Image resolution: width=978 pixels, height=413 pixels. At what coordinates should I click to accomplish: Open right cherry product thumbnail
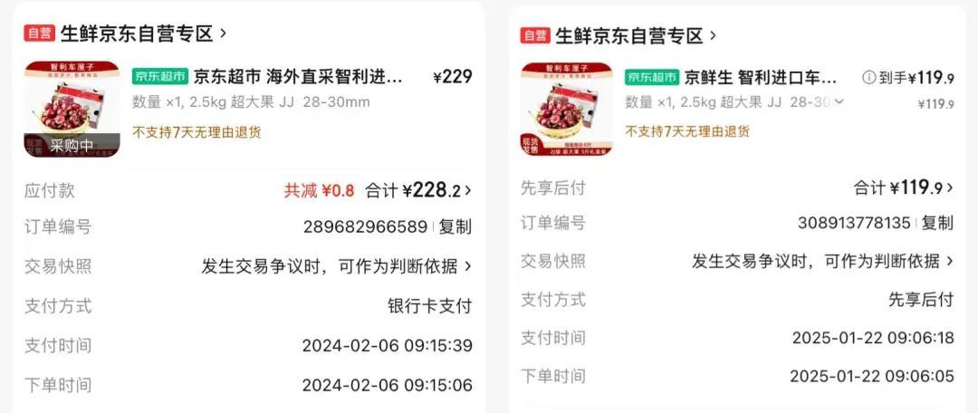[566, 110]
